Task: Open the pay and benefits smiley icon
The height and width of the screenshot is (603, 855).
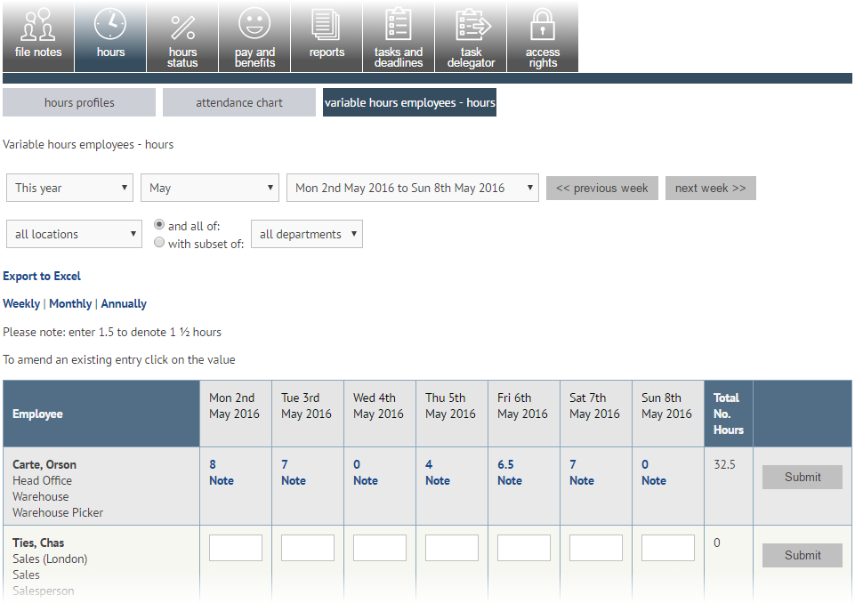Action: coord(254,36)
